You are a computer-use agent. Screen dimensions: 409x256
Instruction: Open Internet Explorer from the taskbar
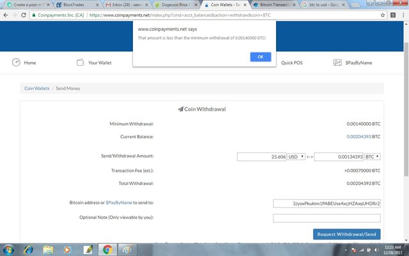pyautogui.click(x=28, y=250)
